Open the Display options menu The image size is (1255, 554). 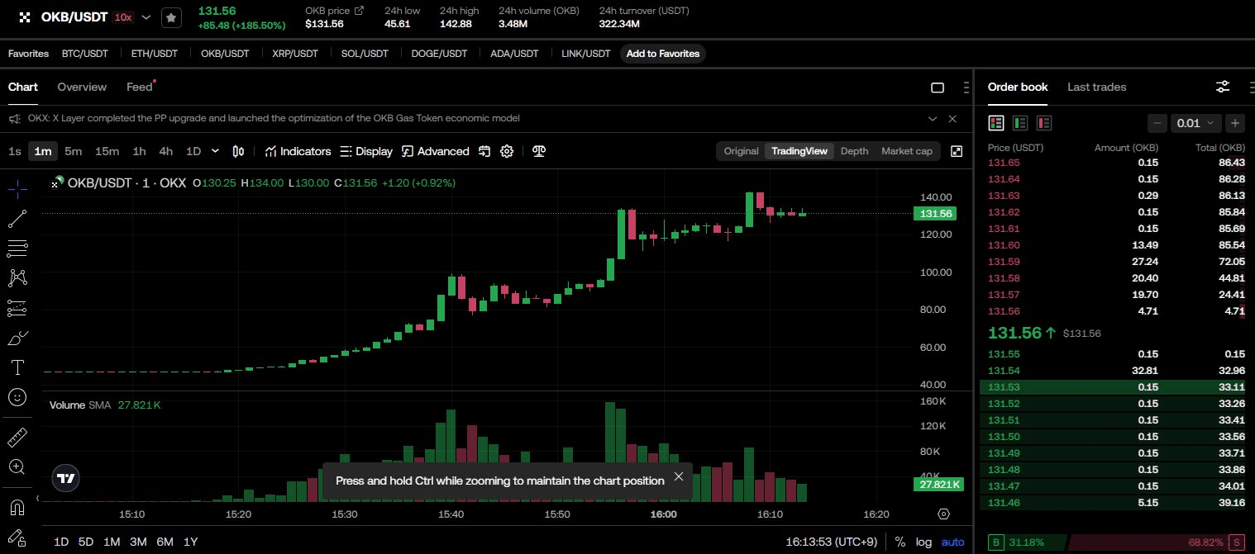tap(366, 151)
